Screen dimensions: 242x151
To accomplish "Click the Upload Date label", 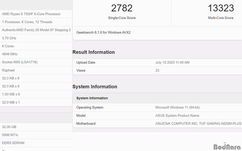I will tap(86, 62).
